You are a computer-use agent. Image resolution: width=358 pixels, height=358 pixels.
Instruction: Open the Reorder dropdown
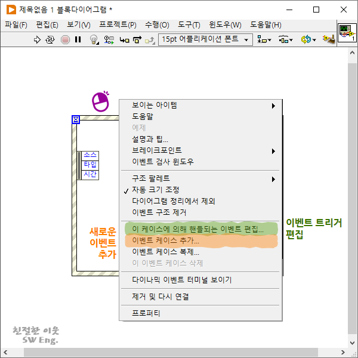[x=308, y=40]
